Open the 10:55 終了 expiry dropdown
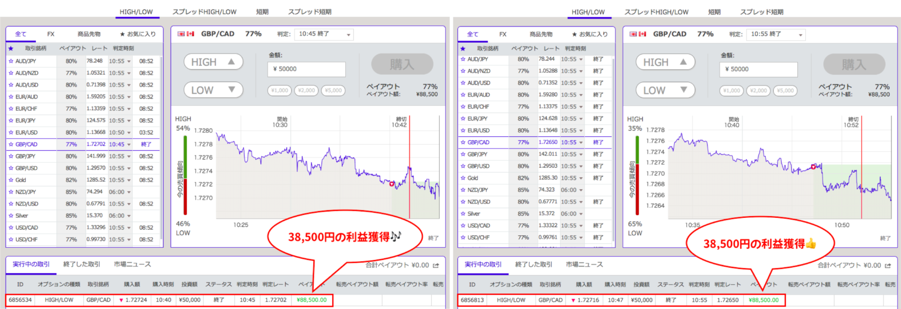 (x=776, y=34)
